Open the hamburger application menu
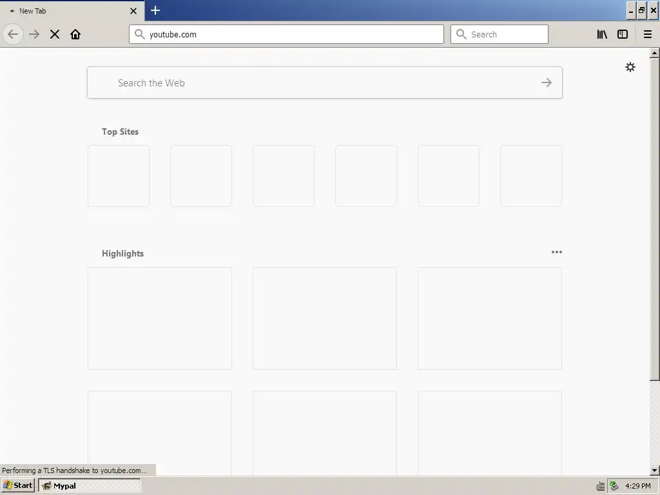Image resolution: width=660 pixels, height=495 pixels. [648, 34]
